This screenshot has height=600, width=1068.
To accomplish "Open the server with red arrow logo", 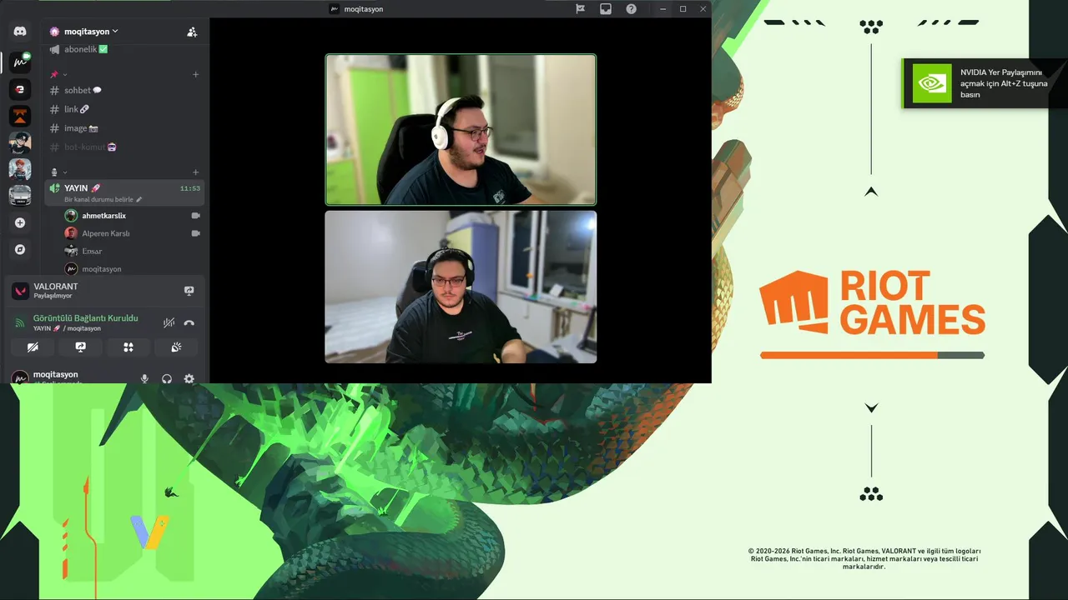I will (20, 88).
